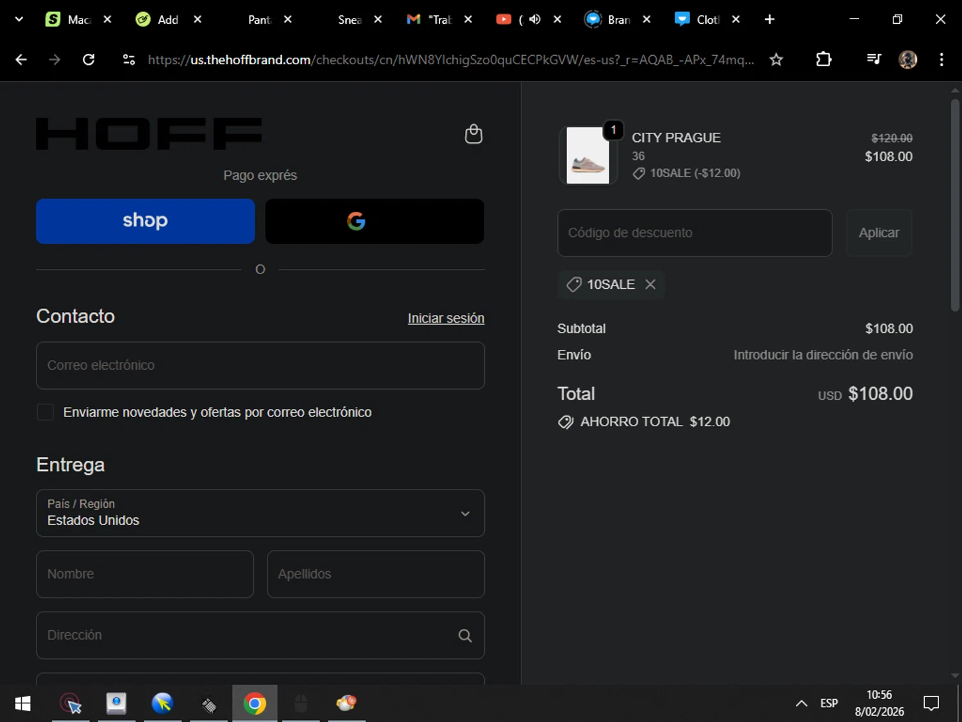962x722 pixels.
Task: Open the blue circle arrow taskbar app
Action: coord(162,704)
